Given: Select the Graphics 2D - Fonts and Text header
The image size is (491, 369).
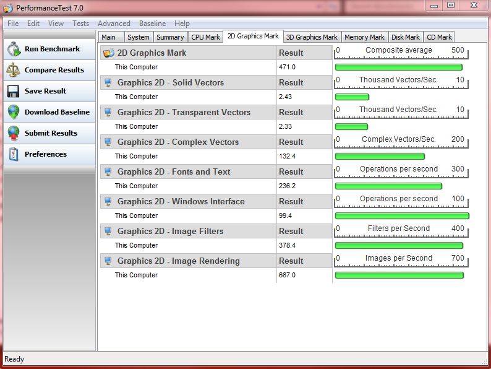Looking at the screenshot, I should (188, 171).
